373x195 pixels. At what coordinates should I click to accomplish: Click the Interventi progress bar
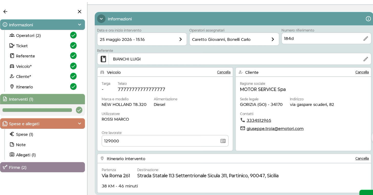click(37, 110)
